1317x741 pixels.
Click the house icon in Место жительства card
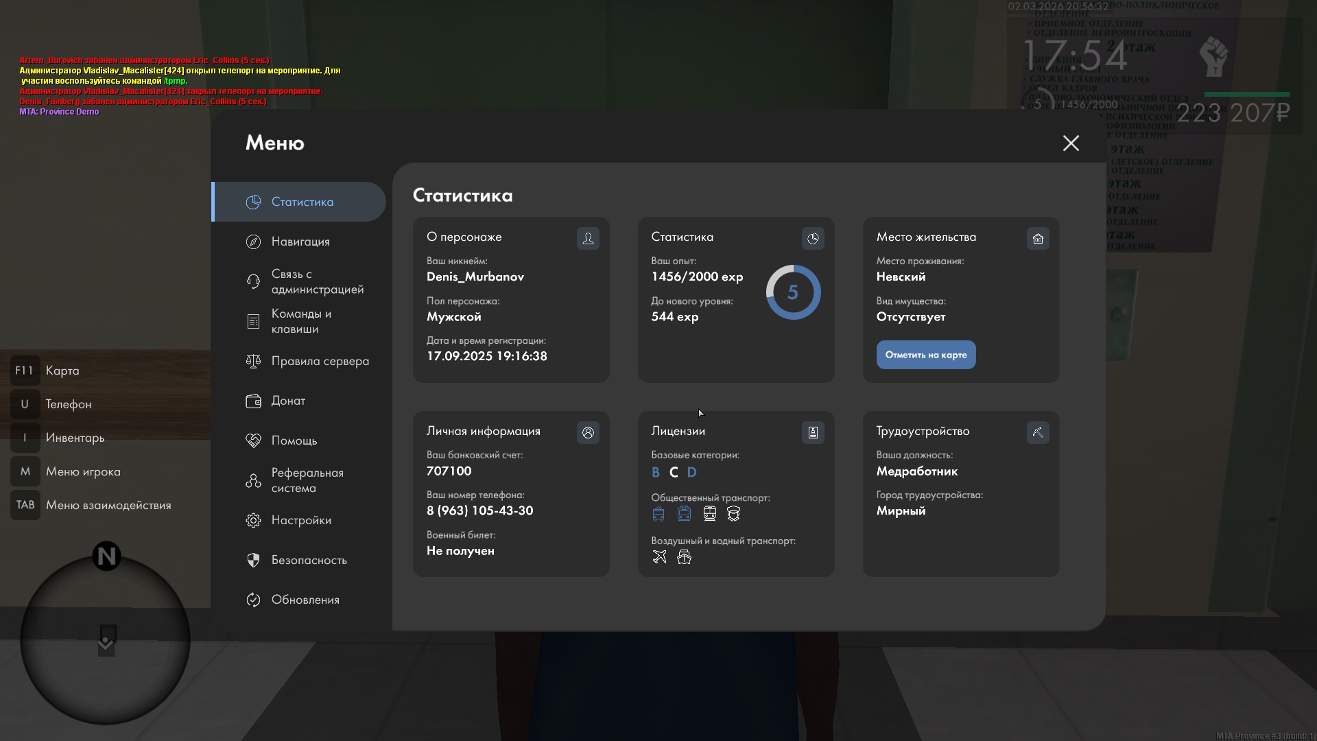pyautogui.click(x=1038, y=239)
